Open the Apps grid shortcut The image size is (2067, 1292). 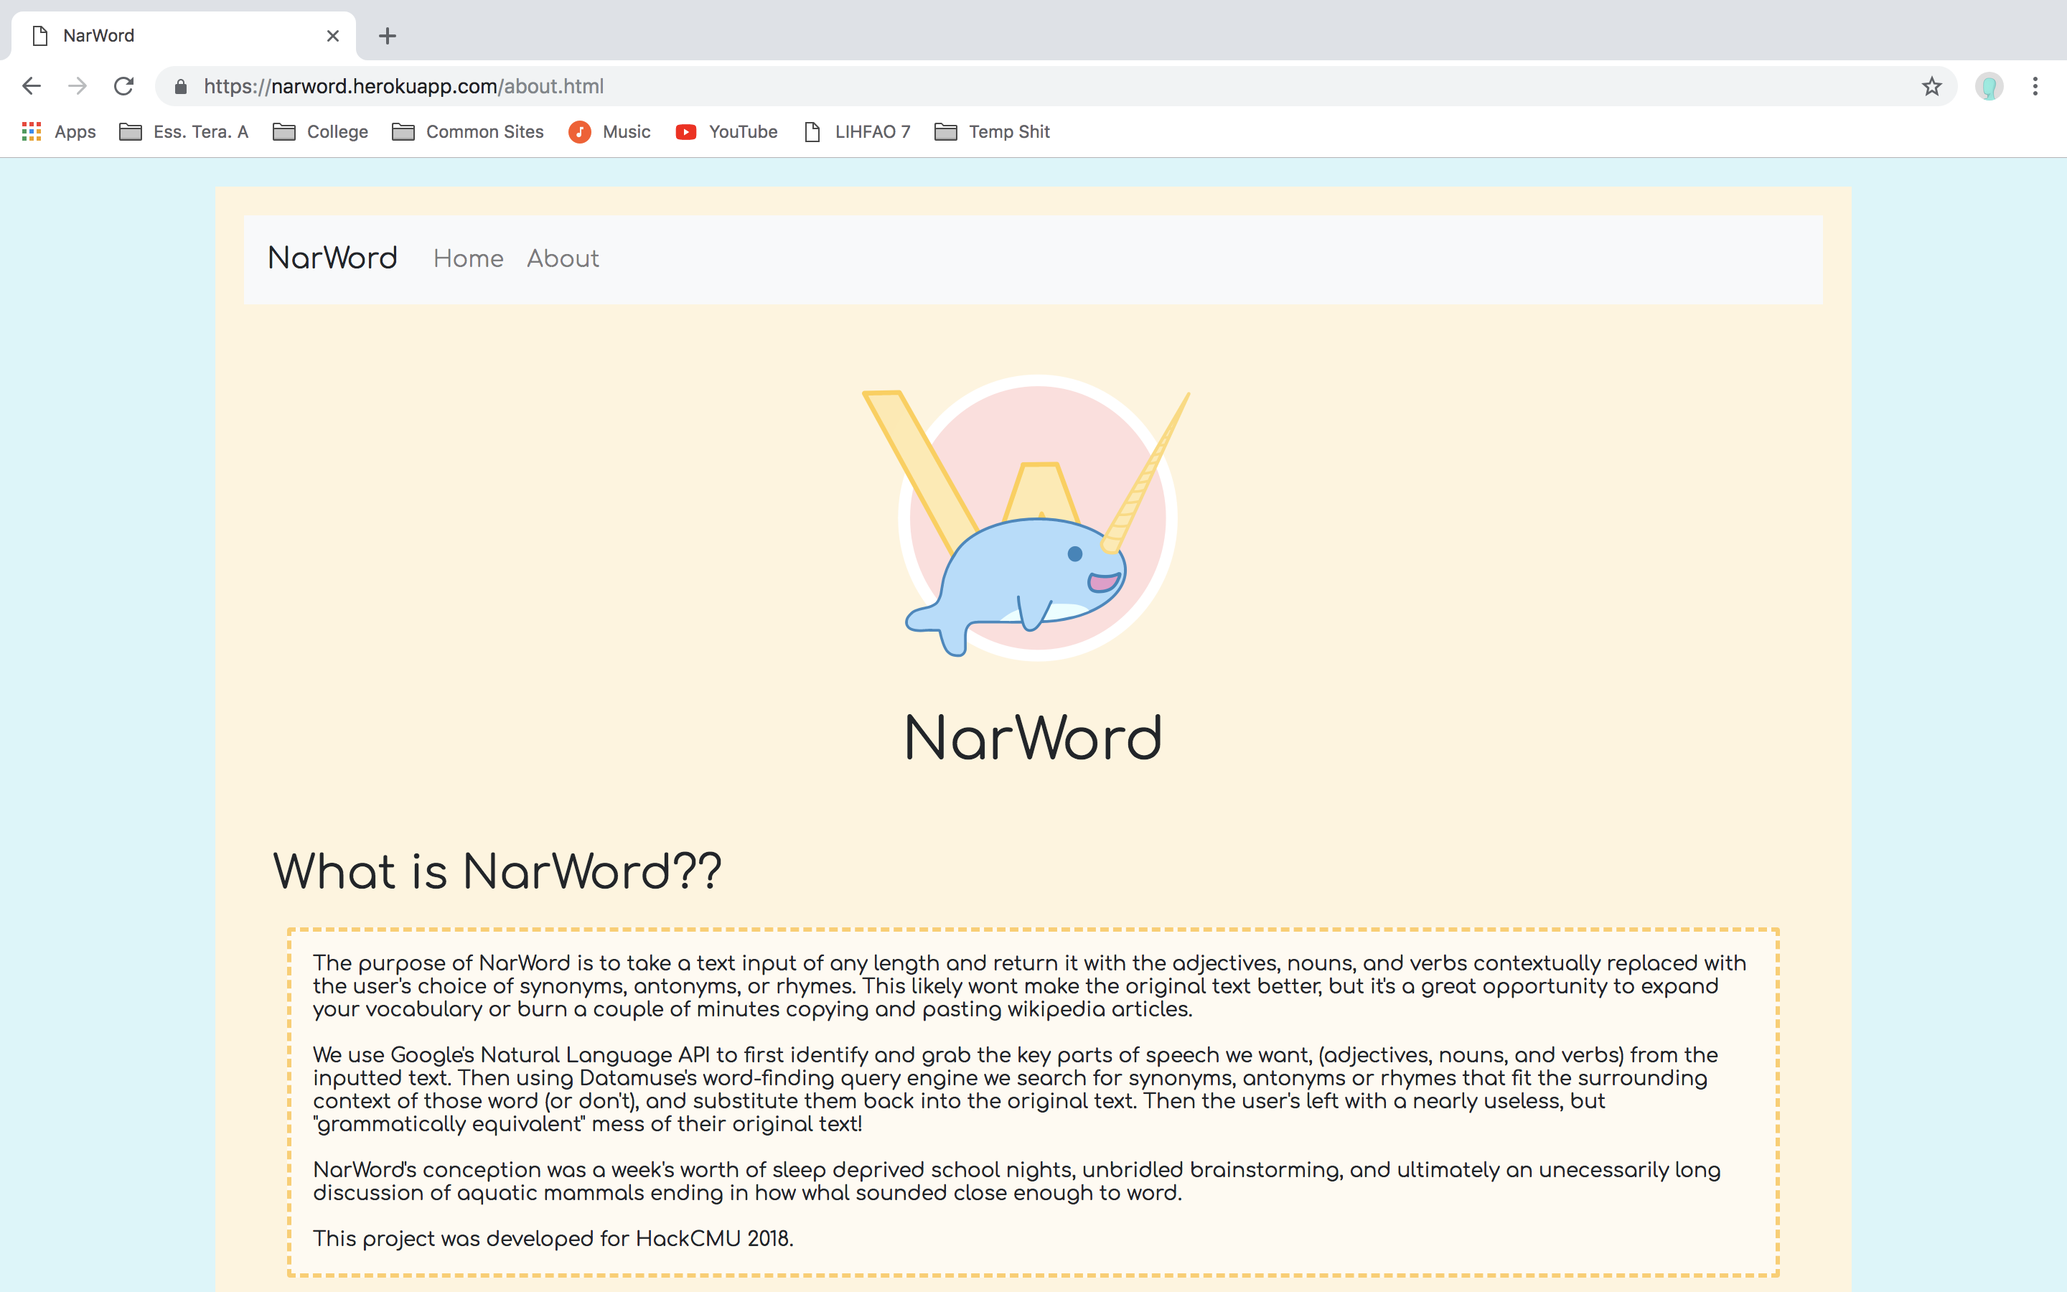[x=58, y=131]
